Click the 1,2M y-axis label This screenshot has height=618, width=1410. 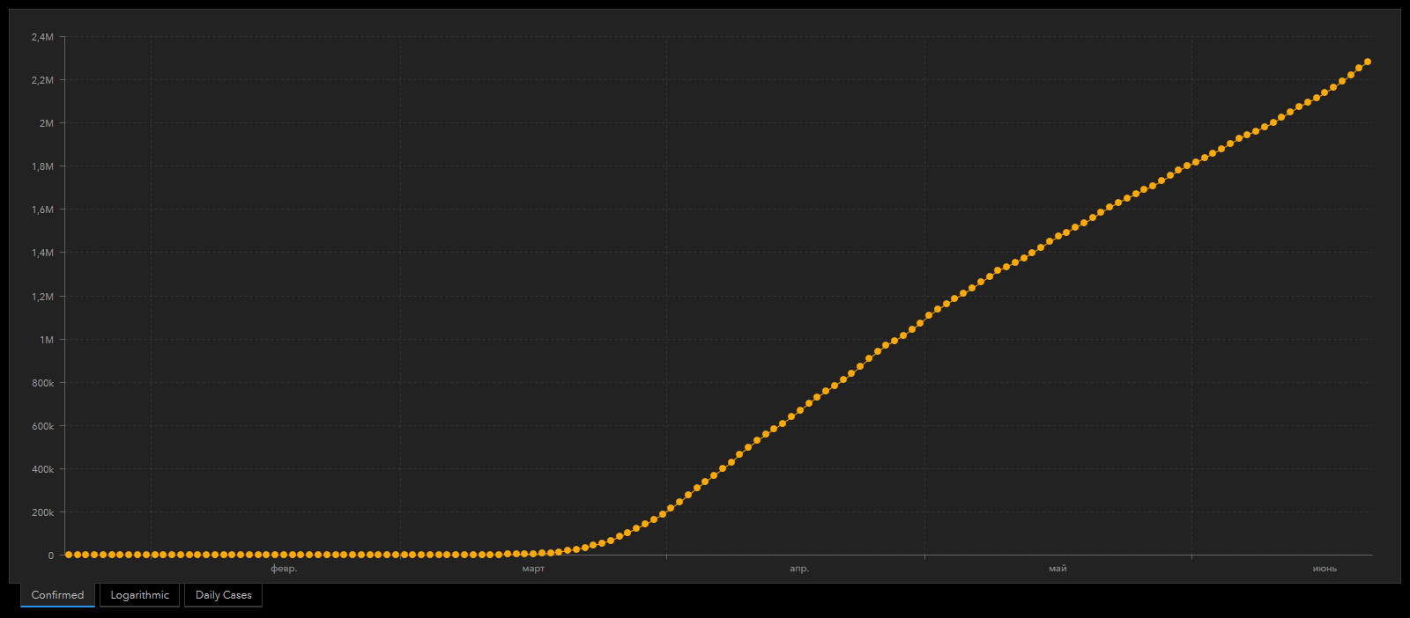pyautogui.click(x=42, y=297)
